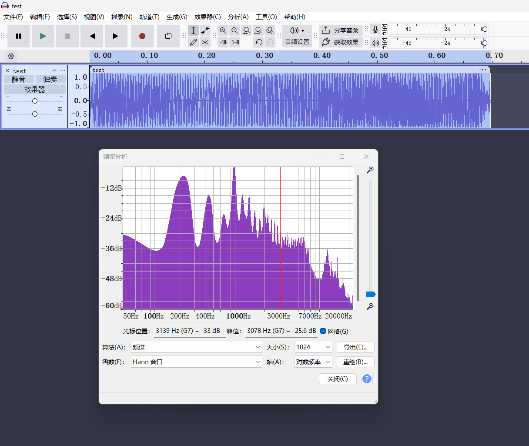
Task: Expand the 大小(S) size dropdown
Action: pyautogui.click(x=313, y=347)
